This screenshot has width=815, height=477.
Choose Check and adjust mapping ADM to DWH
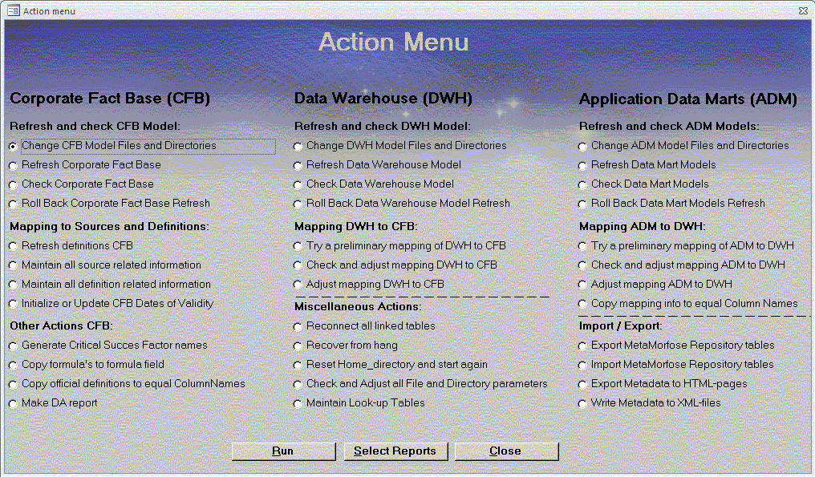click(x=582, y=265)
